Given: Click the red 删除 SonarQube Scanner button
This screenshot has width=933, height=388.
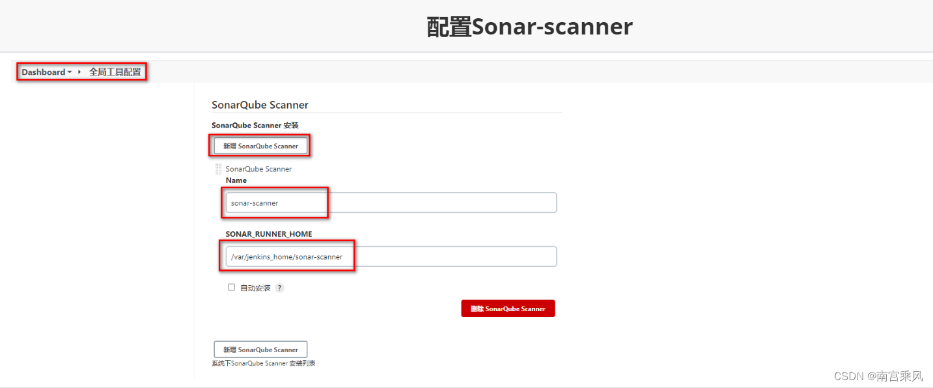Looking at the screenshot, I should tap(508, 309).
